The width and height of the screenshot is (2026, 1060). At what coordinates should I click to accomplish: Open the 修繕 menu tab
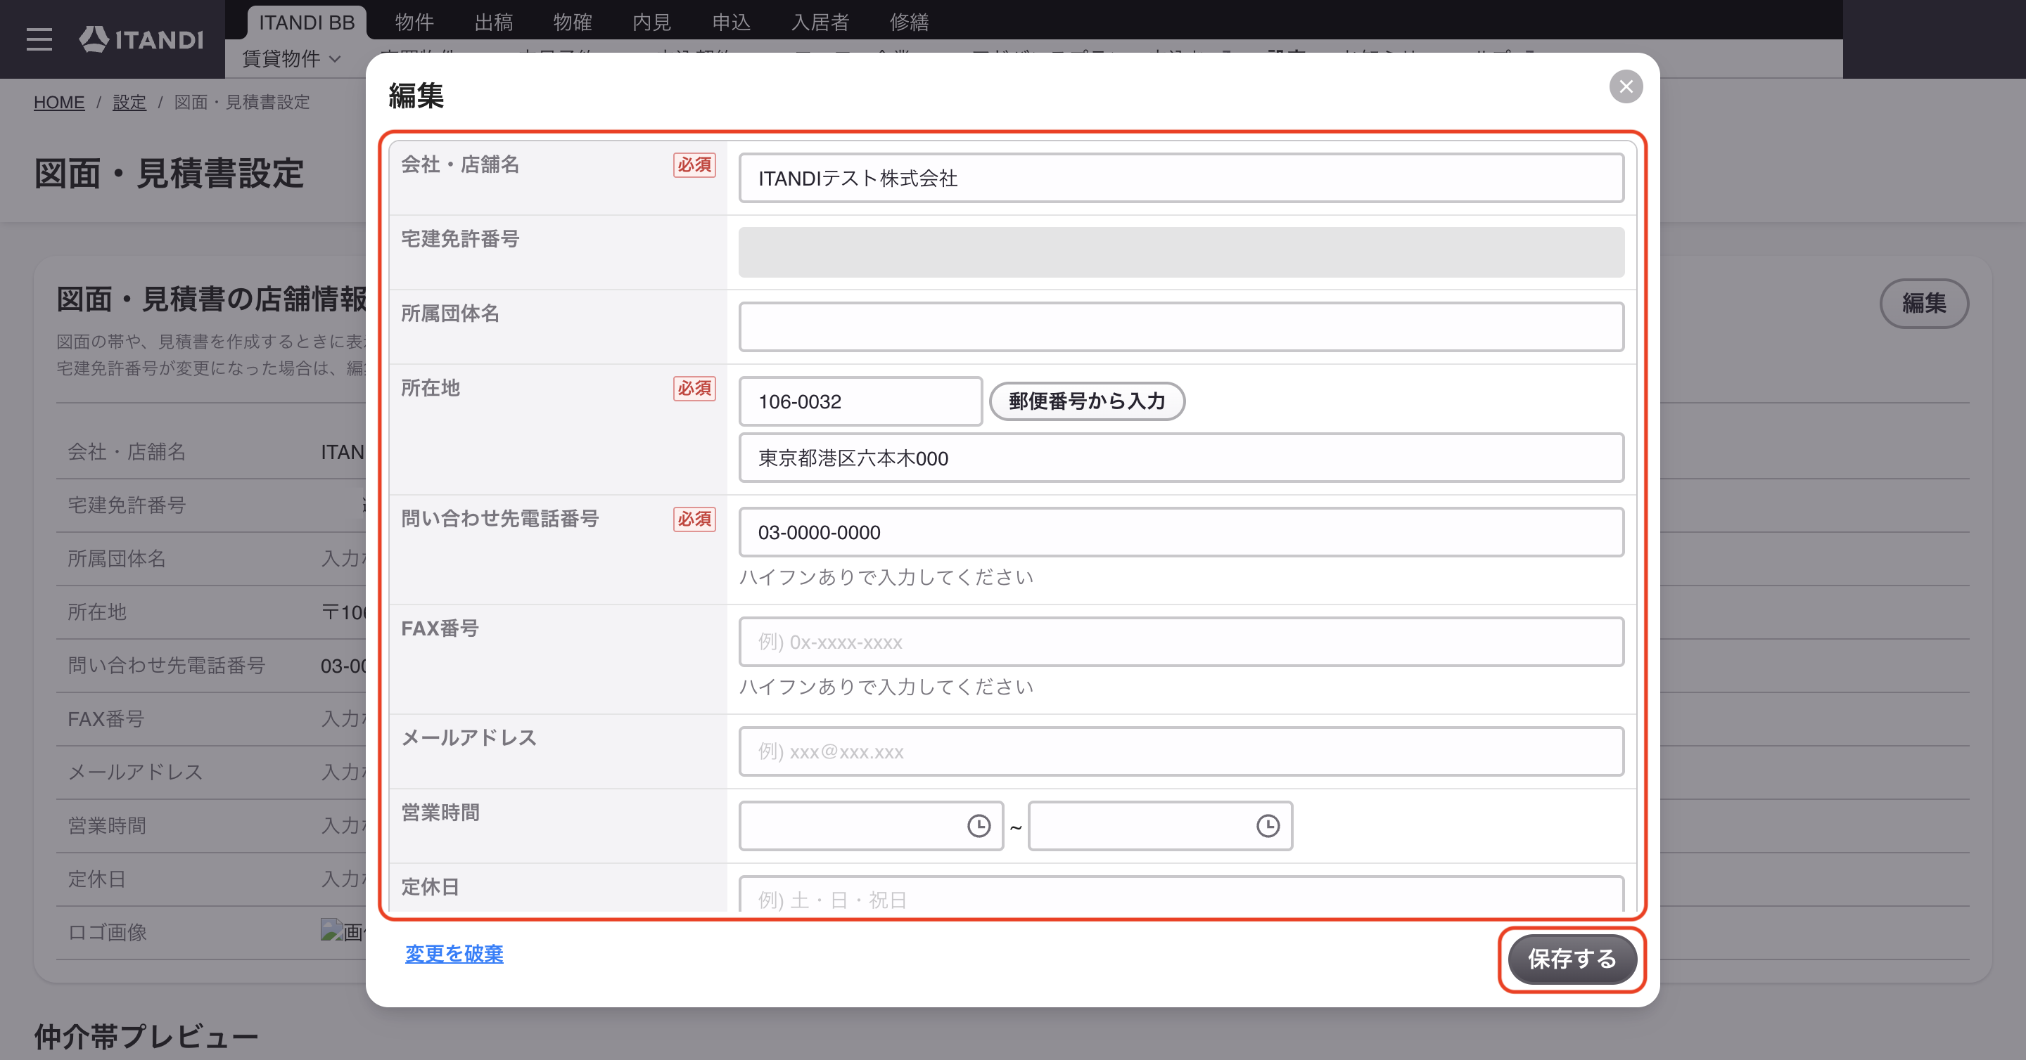(909, 22)
